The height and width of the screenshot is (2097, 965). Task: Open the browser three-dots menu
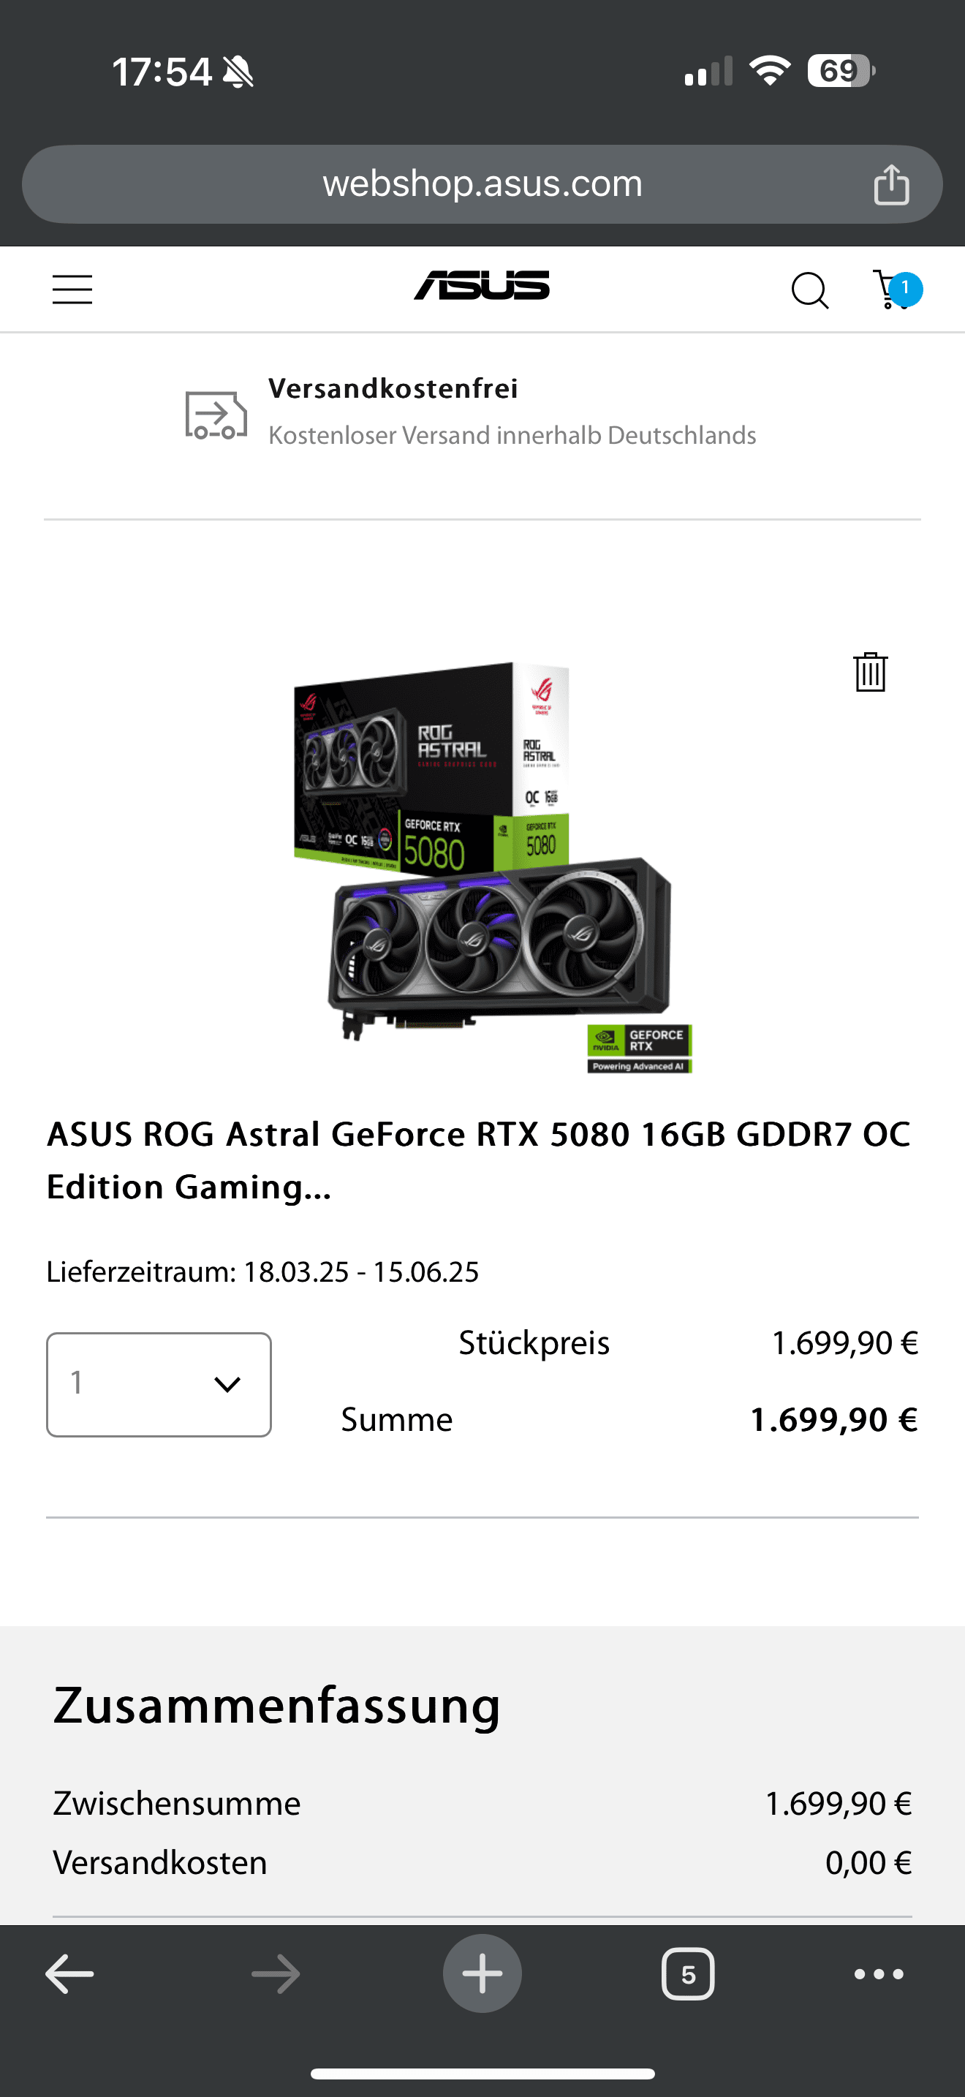coord(879,1974)
